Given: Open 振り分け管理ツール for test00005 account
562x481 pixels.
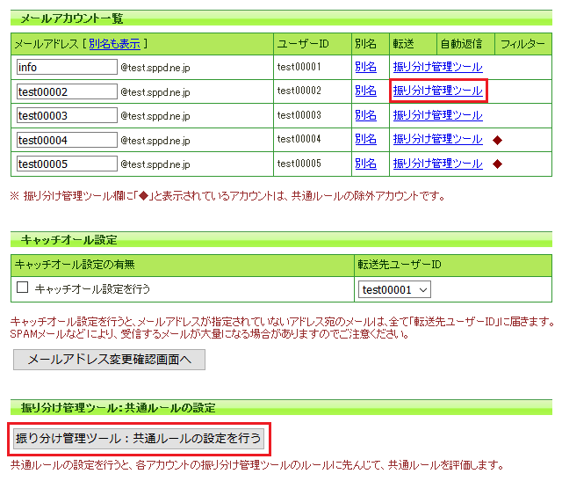Looking at the screenshot, I should 437,164.
